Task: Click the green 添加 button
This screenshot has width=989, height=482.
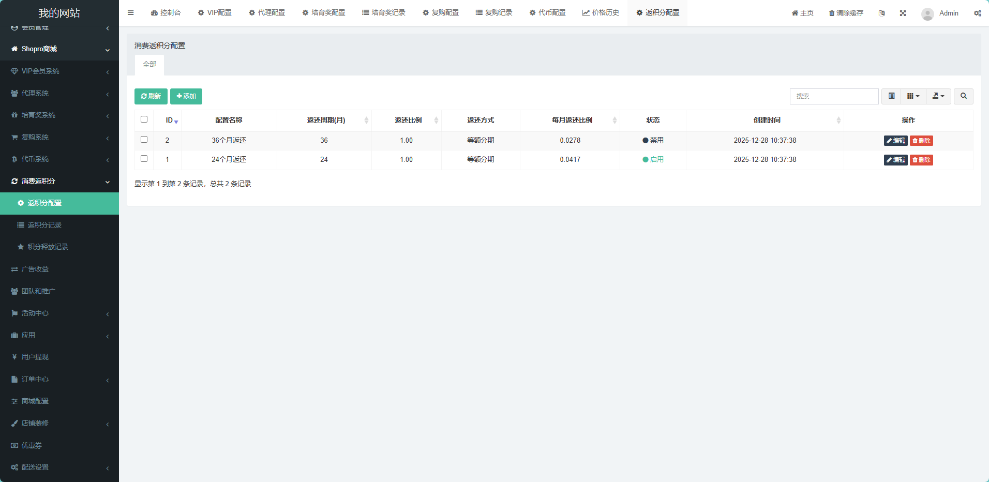Action: [186, 96]
